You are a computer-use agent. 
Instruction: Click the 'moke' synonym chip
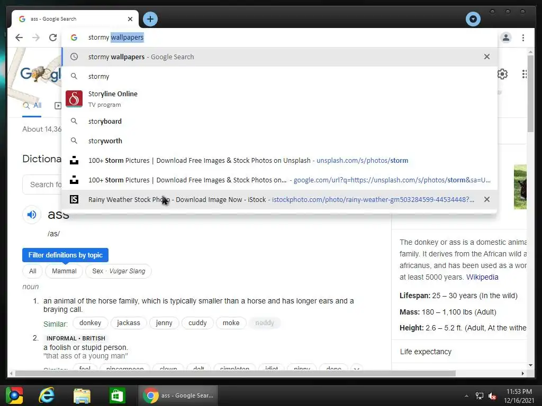tap(231, 323)
